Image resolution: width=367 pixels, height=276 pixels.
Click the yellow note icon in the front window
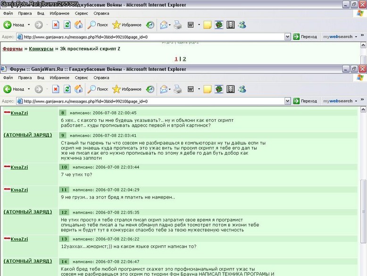208,89
